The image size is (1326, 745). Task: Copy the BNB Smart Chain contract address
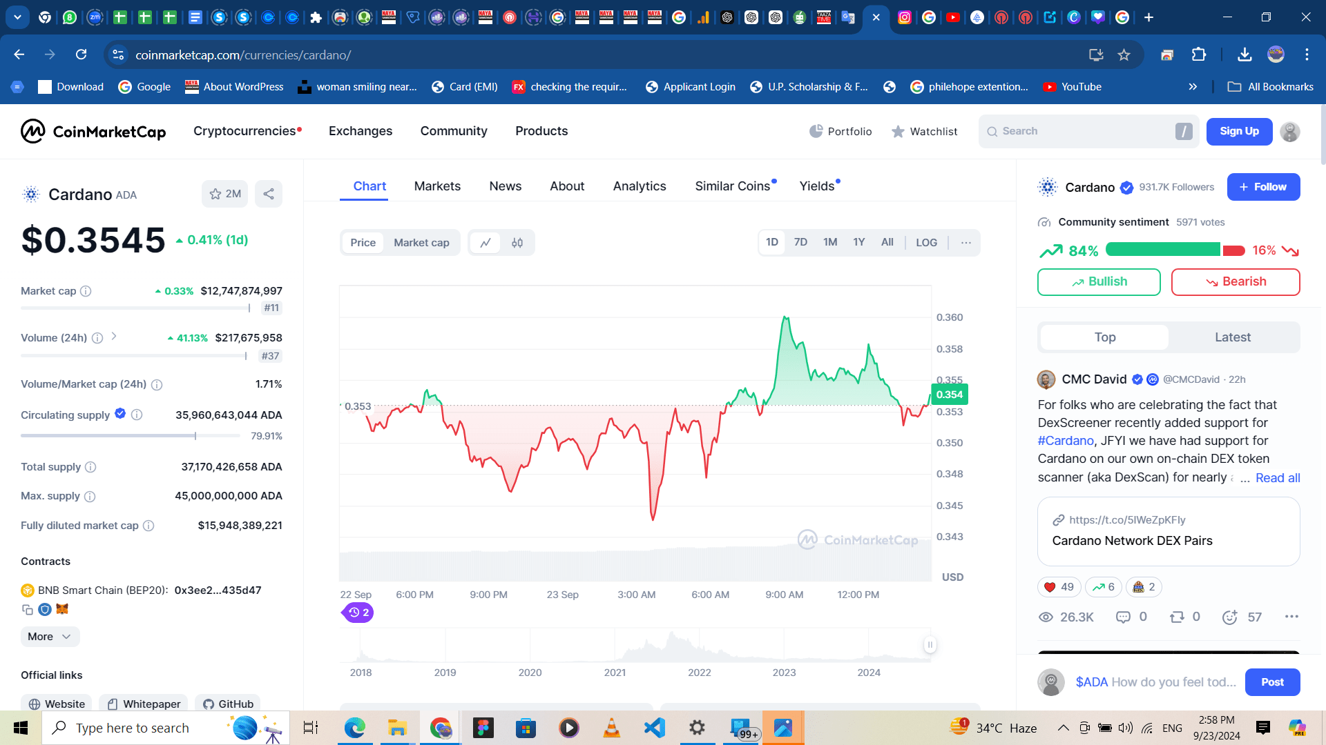click(x=28, y=609)
